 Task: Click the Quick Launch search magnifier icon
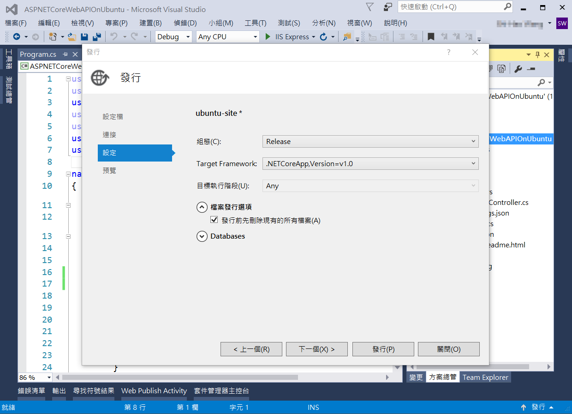click(507, 7)
